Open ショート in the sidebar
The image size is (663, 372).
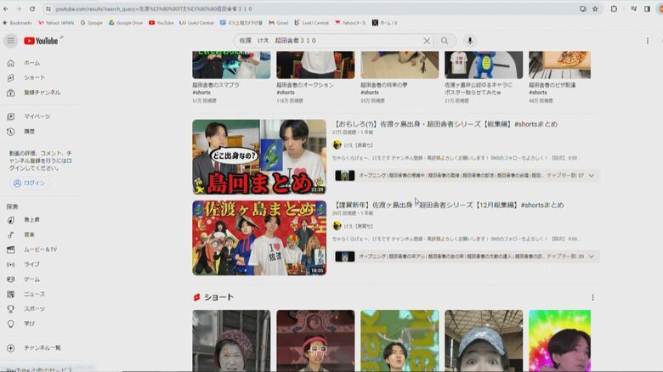pyautogui.click(x=34, y=77)
